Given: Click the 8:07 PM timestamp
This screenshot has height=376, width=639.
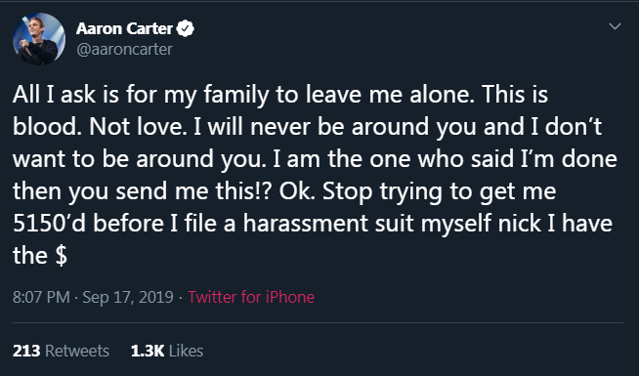Looking at the screenshot, I should [41, 297].
